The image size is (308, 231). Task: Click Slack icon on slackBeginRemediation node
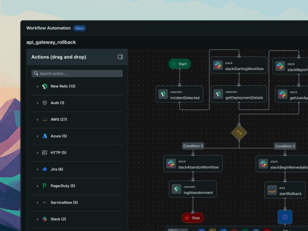(x=263, y=164)
